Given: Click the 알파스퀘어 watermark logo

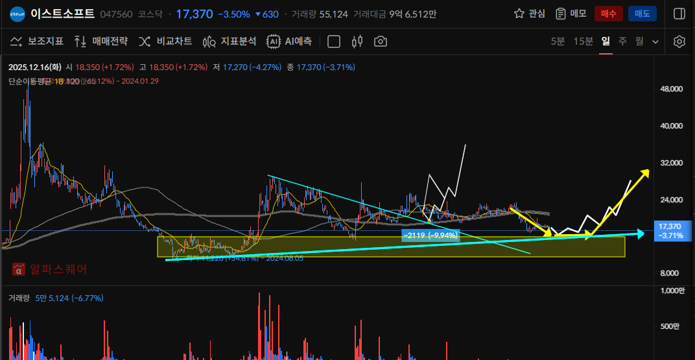Looking at the screenshot, I should 50,269.
